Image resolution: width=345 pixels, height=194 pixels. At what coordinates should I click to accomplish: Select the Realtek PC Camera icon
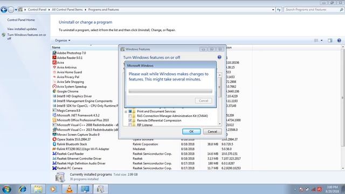coord(54,168)
